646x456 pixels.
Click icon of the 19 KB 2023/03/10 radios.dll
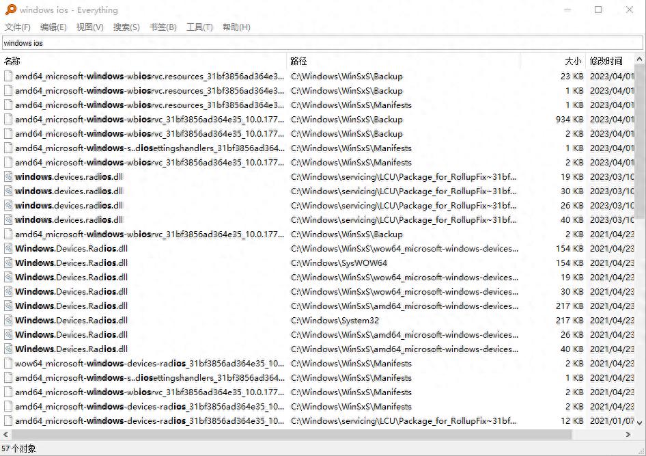8,177
